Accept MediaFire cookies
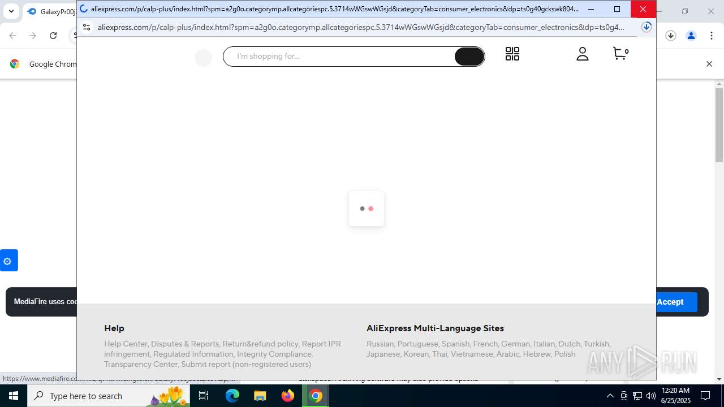 click(x=670, y=302)
